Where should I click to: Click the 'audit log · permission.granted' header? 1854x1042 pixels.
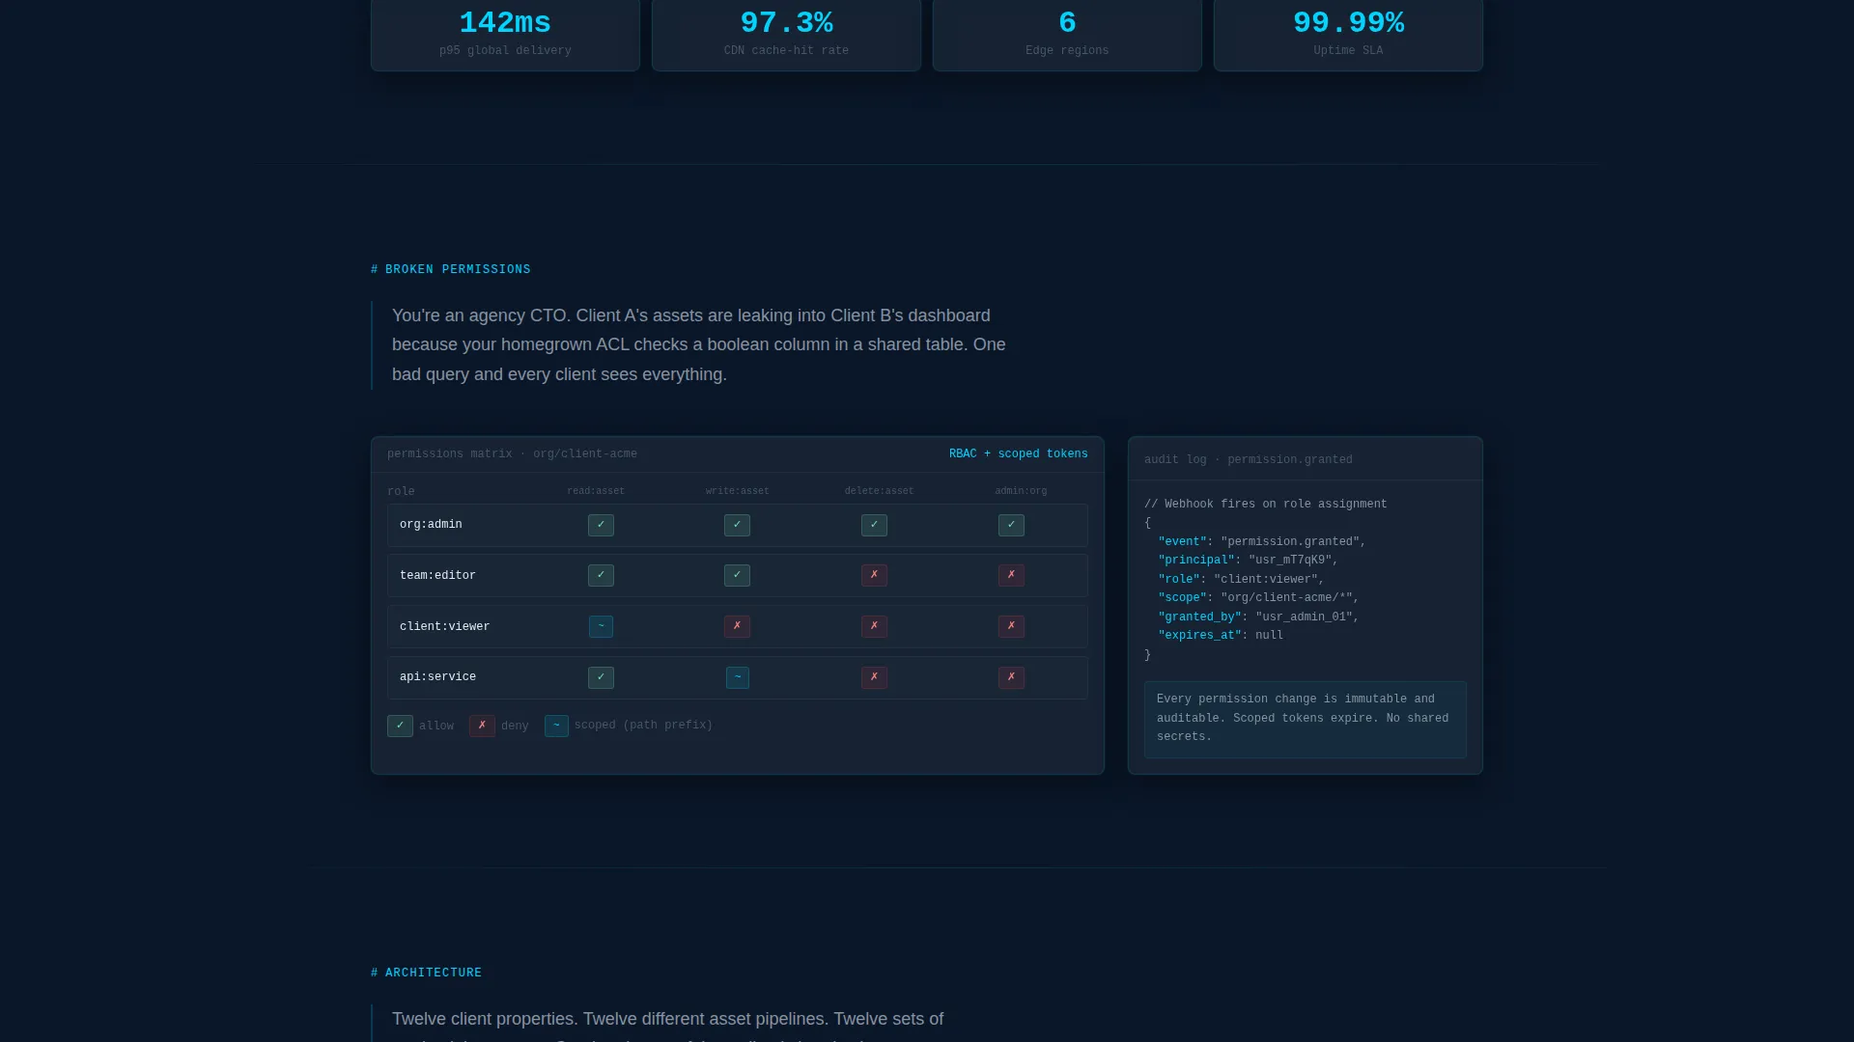[x=1248, y=460]
